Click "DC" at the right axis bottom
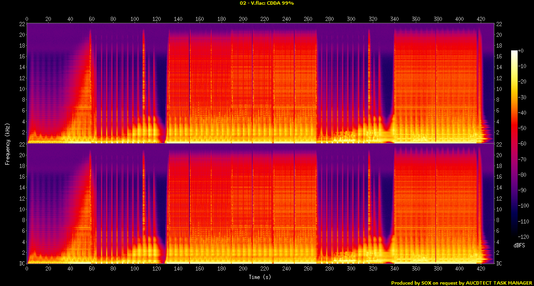The image size is (534, 286). coord(499,263)
